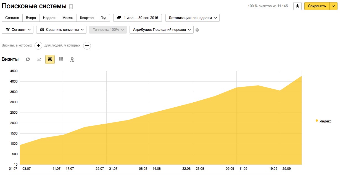Add a visit condition with plus button
Viewport: 340px width, 175px height.
pos(38,45)
